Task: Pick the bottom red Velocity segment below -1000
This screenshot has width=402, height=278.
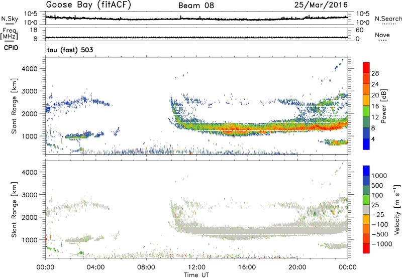Action: tap(366, 248)
